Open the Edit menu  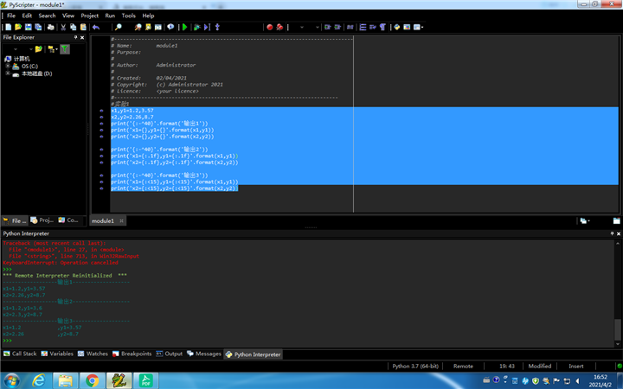(x=27, y=16)
